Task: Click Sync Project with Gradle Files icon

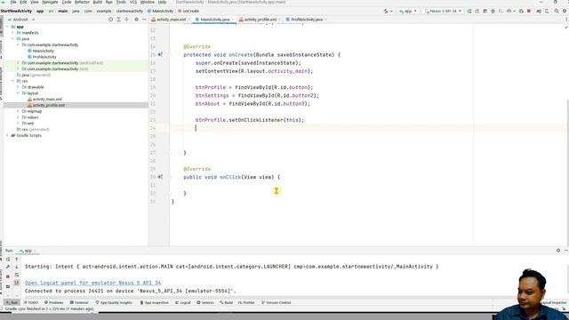Action: [539, 12]
